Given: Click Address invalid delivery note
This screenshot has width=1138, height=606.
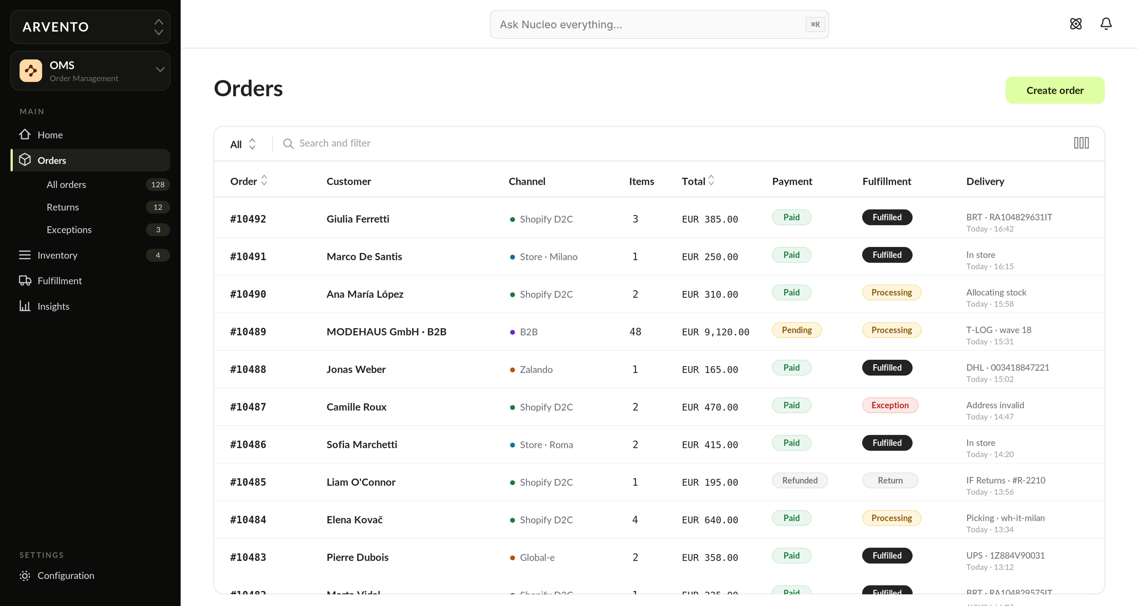Looking at the screenshot, I should click(x=995, y=405).
